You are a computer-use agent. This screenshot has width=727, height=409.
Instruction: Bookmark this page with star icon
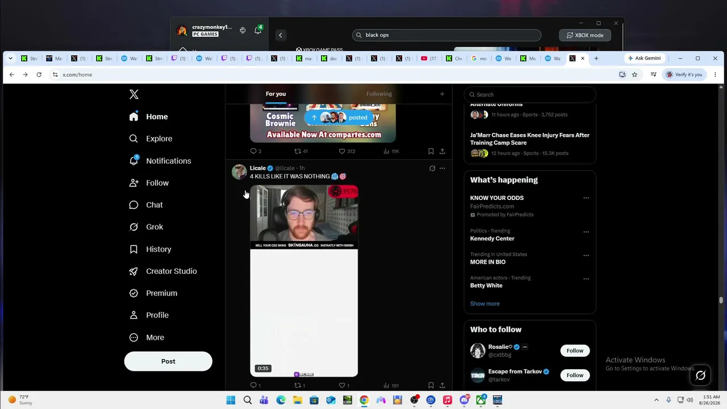pyautogui.click(x=634, y=74)
